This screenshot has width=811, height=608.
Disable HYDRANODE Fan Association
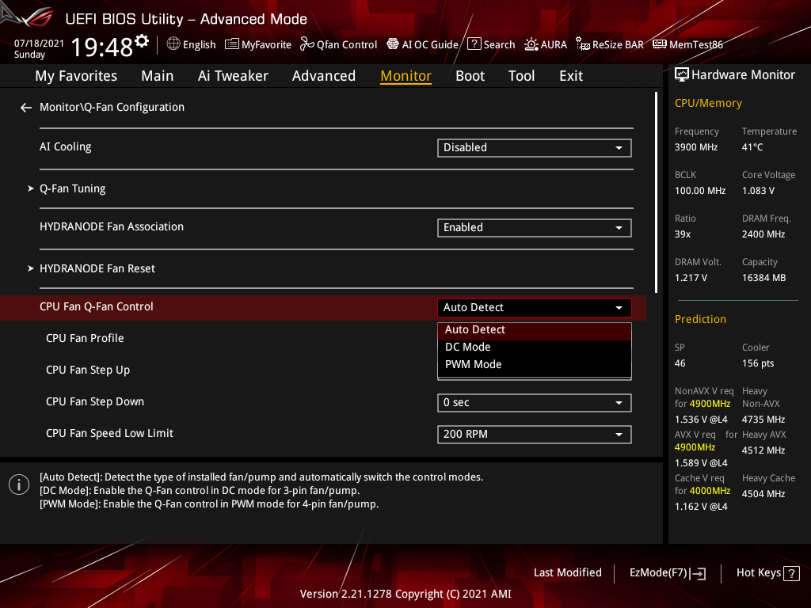click(535, 227)
